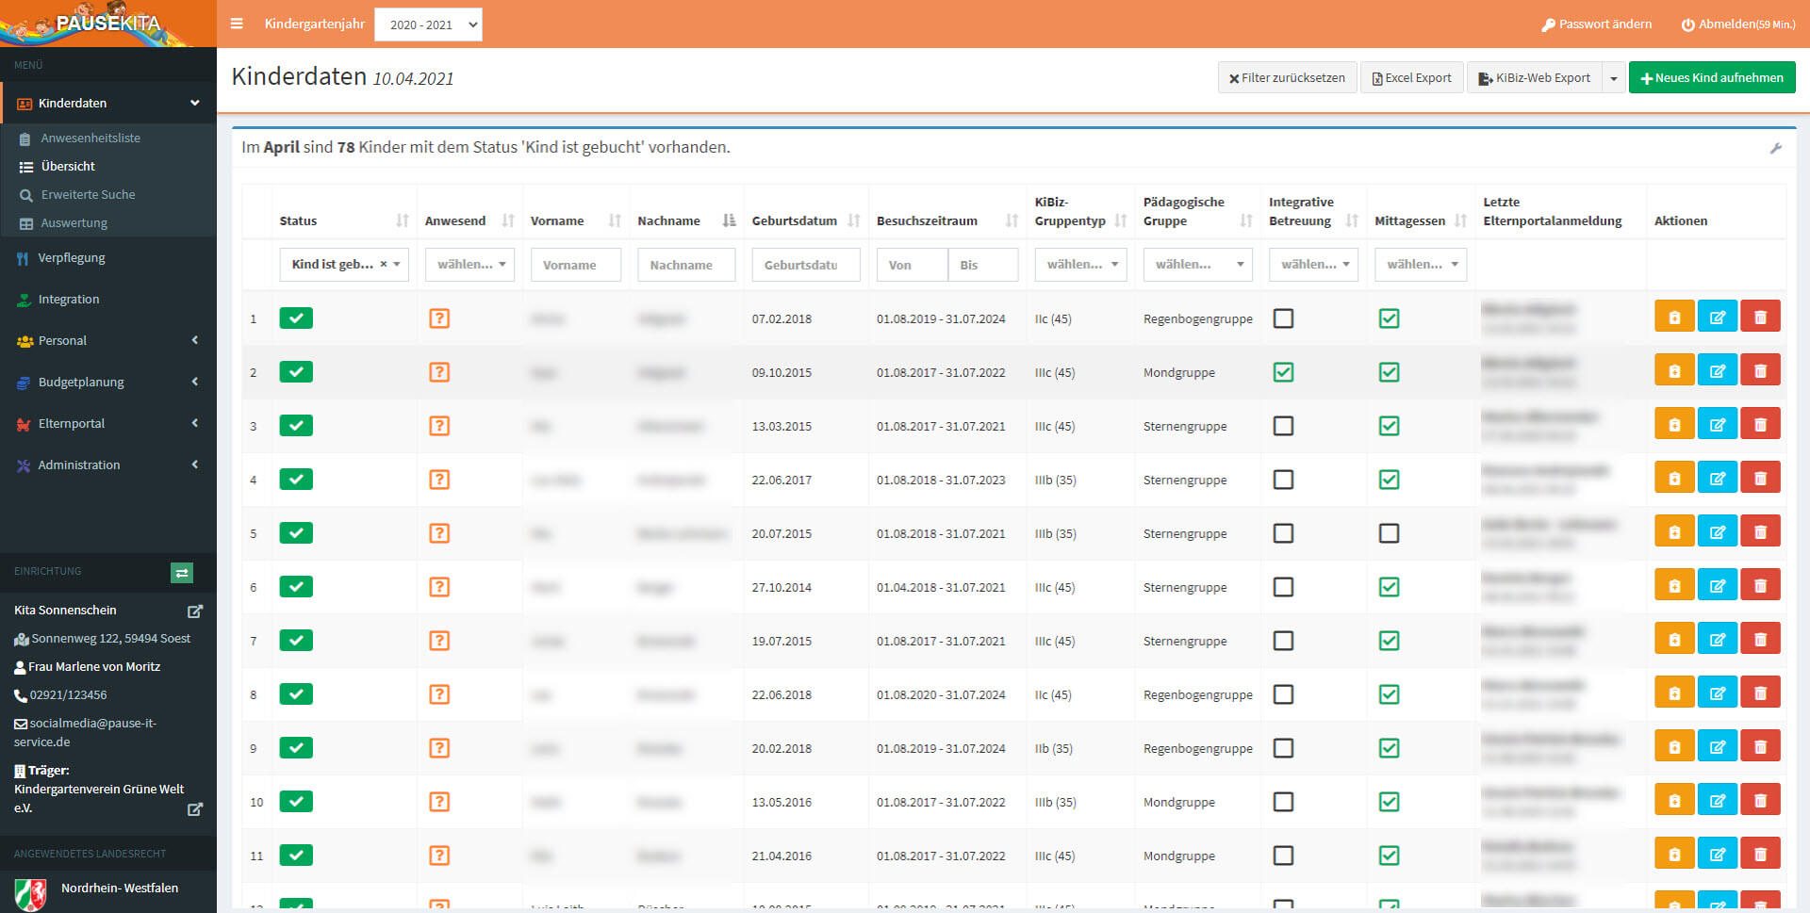Viewport: 1810px width, 913px height.
Task: Click green switch facility icon
Action: pos(182,572)
